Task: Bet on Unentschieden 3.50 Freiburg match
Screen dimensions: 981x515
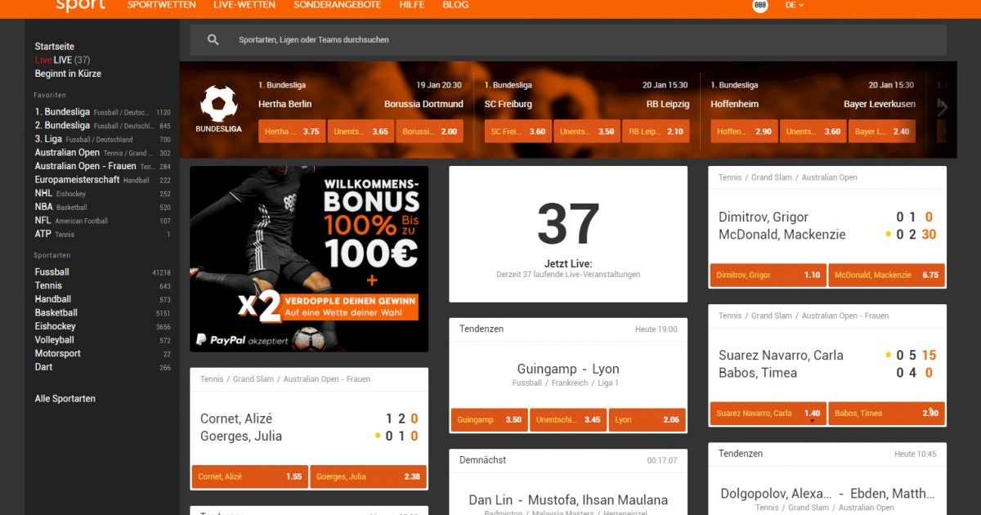Action: coord(587,132)
